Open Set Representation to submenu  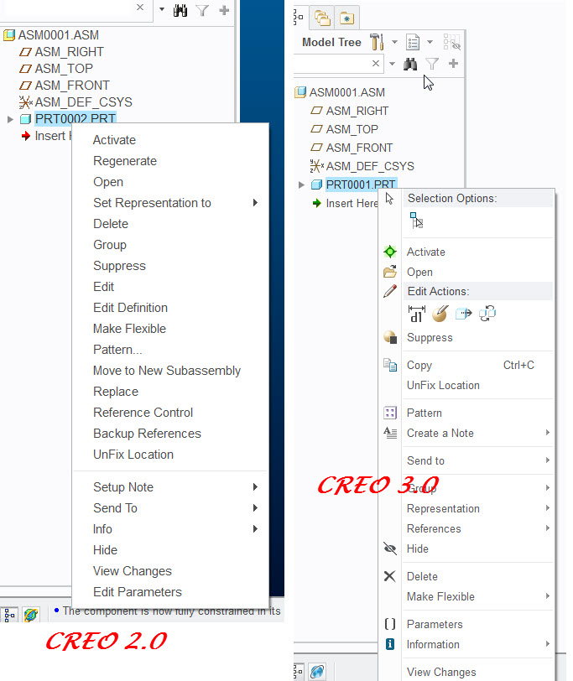point(170,203)
